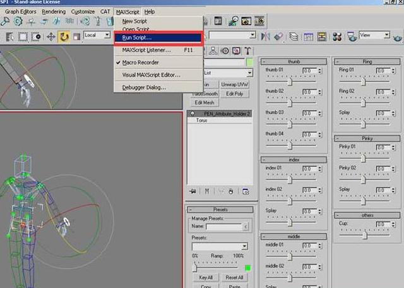This screenshot has width=404, height=288.
Task: Open Configure Modifier Sets icon
Action: (246, 191)
